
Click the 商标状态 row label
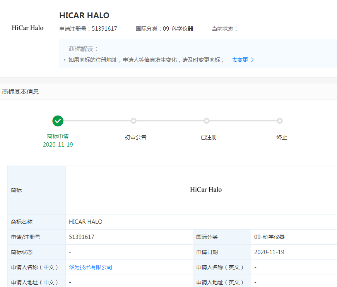(22, 252)
